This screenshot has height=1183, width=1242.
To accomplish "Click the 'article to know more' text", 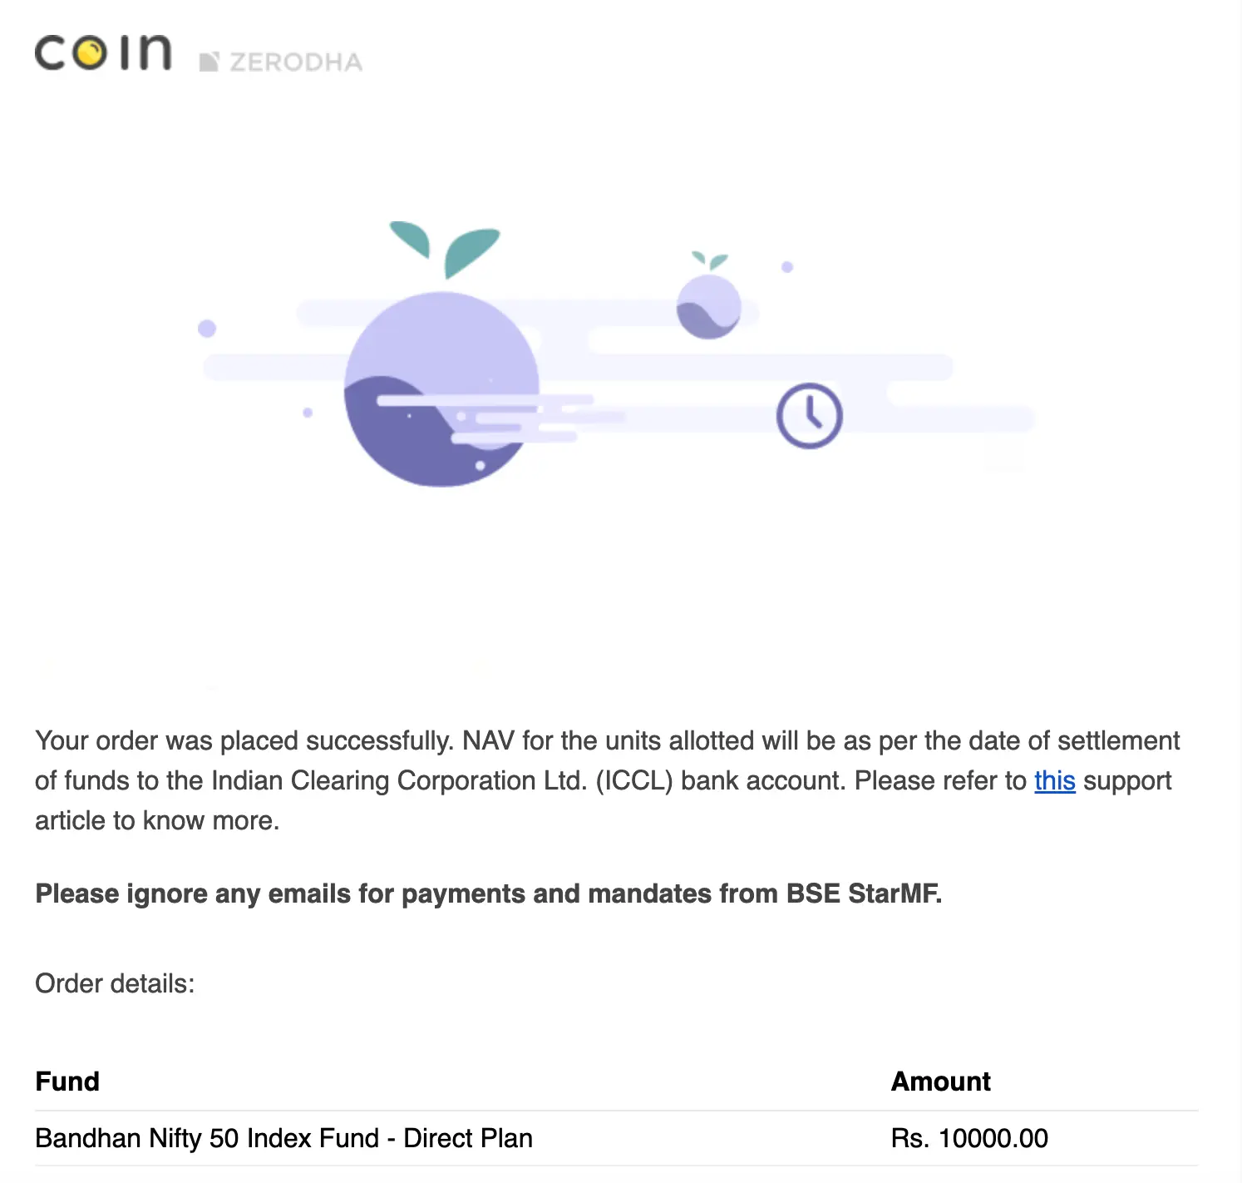I will 157,820.
